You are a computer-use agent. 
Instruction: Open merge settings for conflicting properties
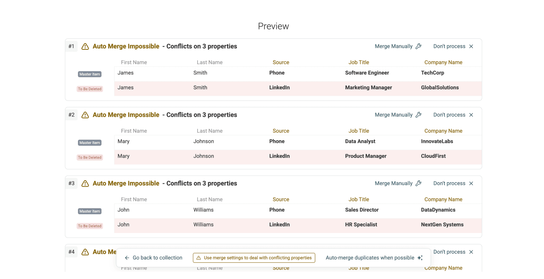(254, 258)
